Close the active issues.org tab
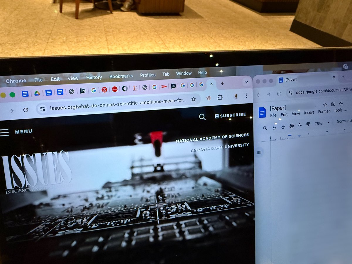352x264 pixels. (x=211, y=84)
